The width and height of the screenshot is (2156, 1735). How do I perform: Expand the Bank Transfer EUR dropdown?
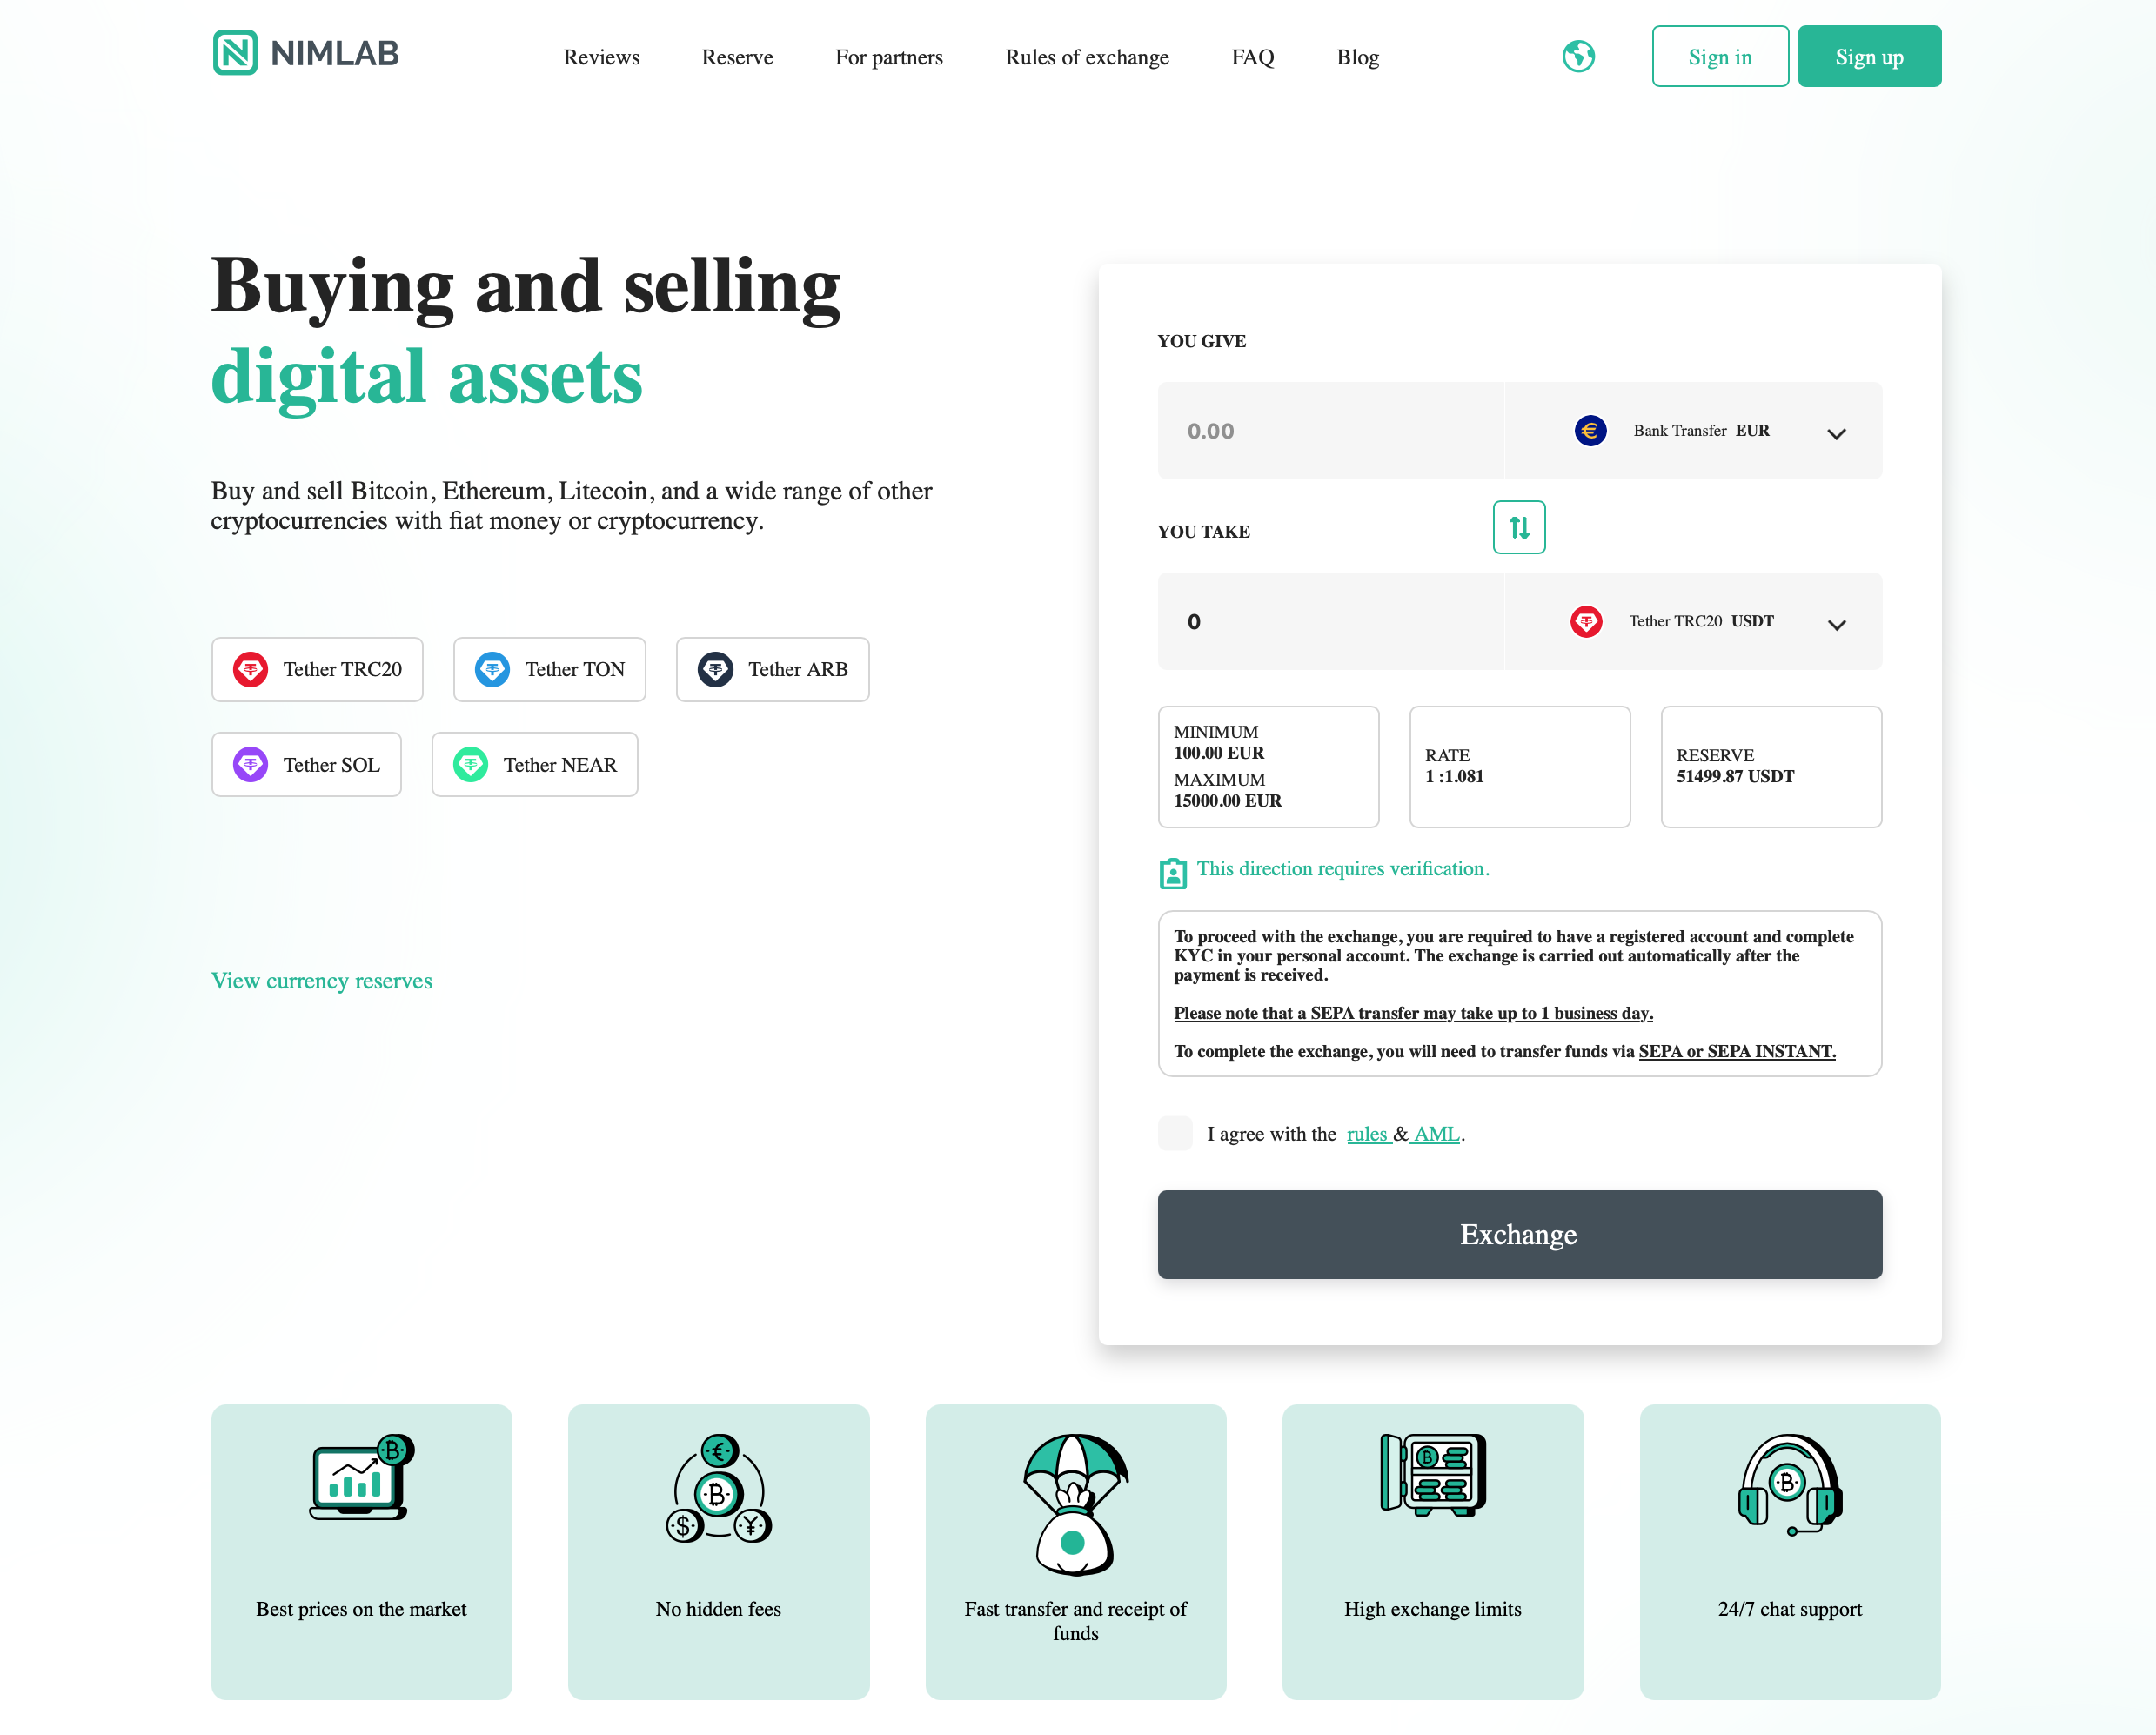click(x=1835, y=433)
